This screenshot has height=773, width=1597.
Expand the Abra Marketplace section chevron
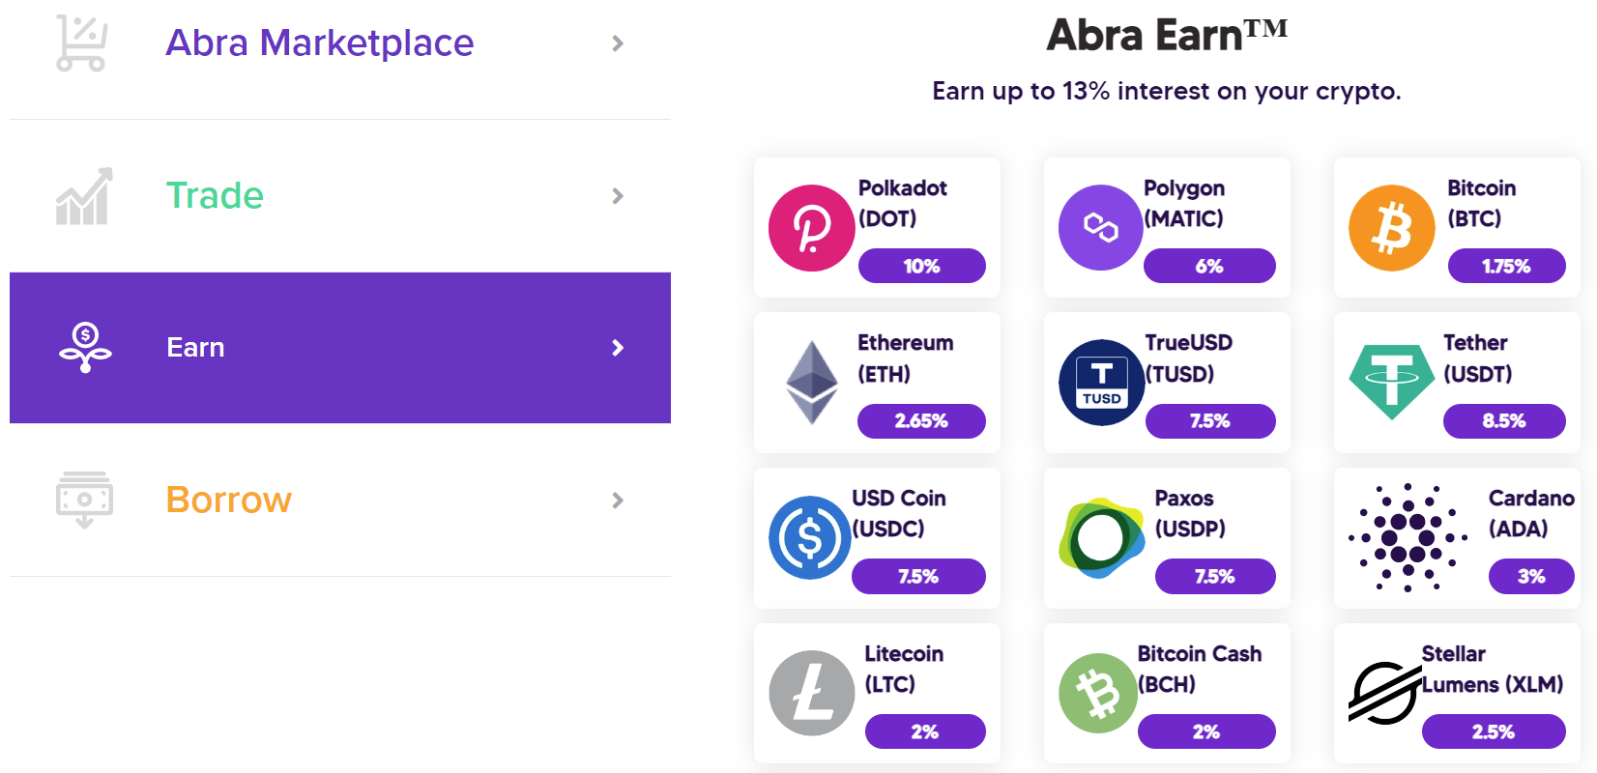(618, 43)
